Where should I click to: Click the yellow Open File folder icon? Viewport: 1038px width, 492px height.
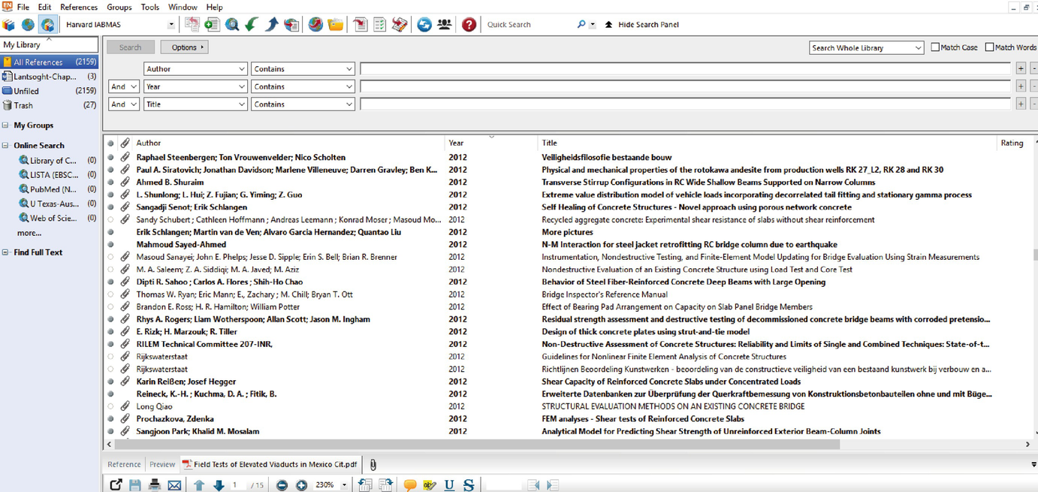[336, 25]
